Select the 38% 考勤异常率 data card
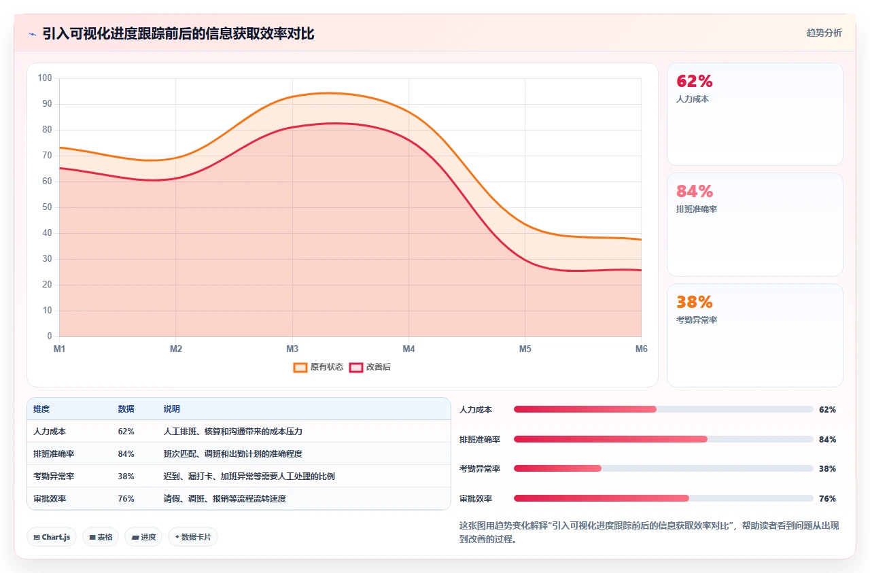Image resolution: width=870 pixels, height=573 pixels. 754,335
